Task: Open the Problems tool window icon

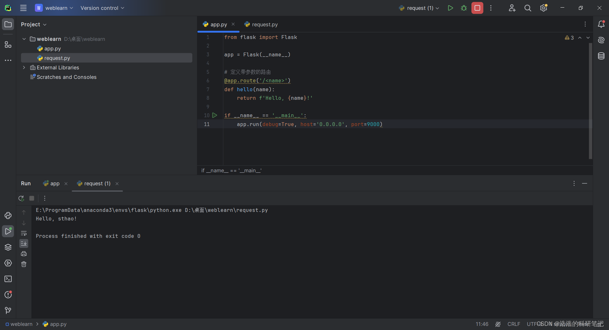Action: [x=8, y=295]
